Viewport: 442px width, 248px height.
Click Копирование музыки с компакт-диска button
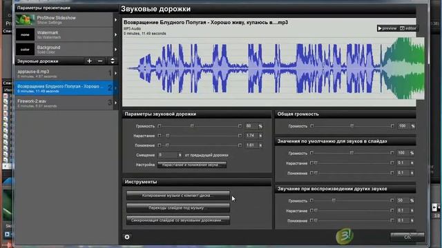[178, 196]
